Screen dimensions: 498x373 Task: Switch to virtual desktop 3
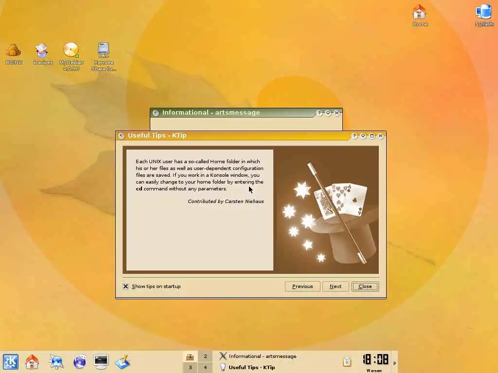[x=190, y=367]
